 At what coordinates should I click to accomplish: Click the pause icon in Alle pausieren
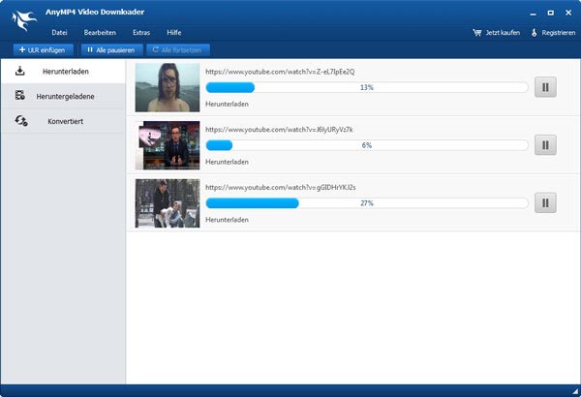click(x=90, y=49)
